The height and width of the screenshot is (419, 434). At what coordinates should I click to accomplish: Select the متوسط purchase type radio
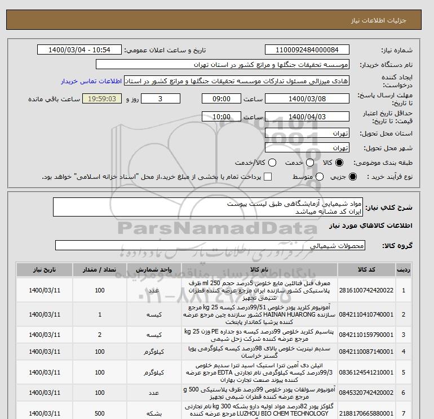click(320, 177)
